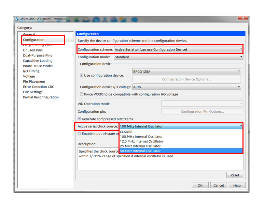Click inside the Description text box
Image resolution: width=264 pixels, height=206 pixels.
pos(160,159)
